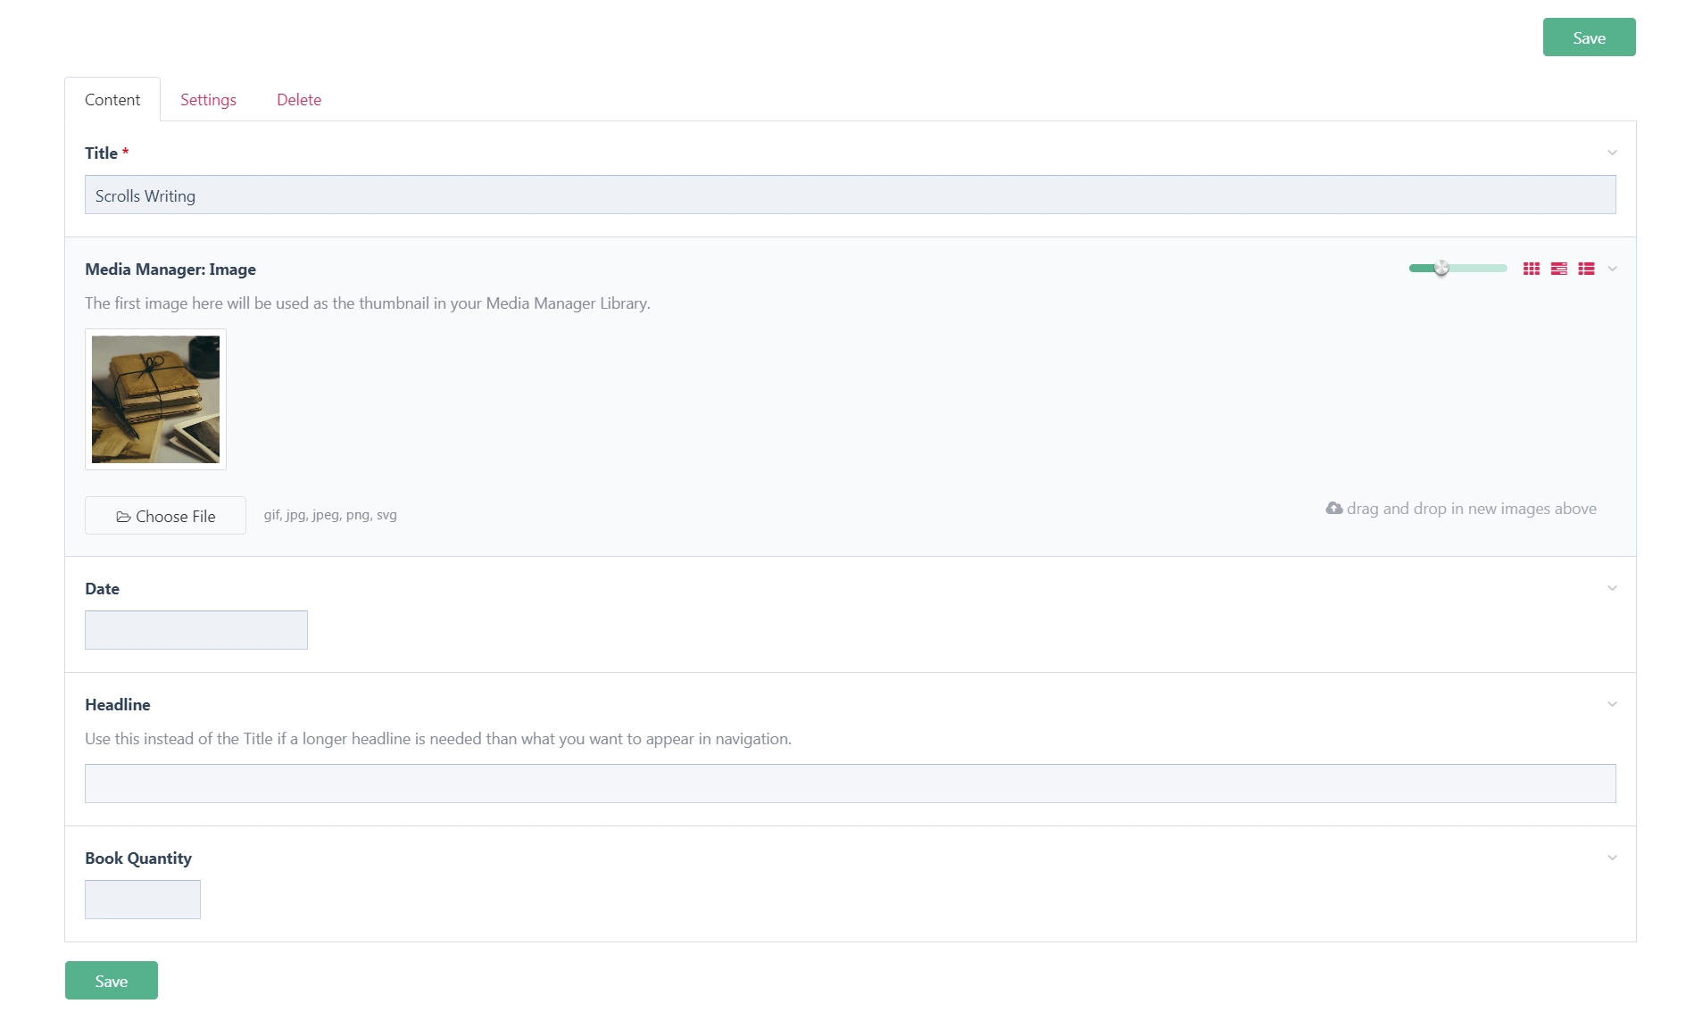Focus the Title input field

click(850, 195)
